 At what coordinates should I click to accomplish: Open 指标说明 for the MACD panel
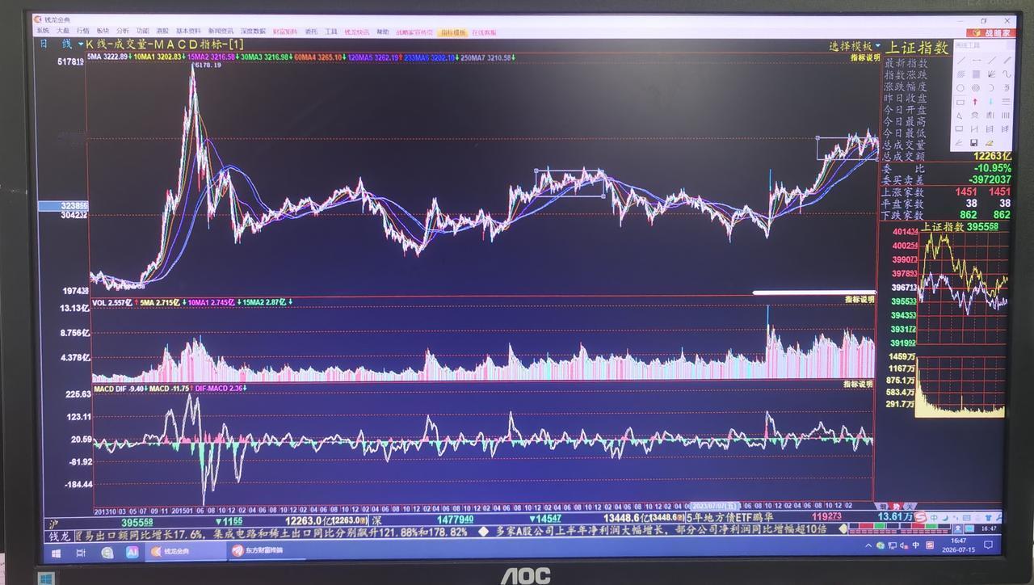coord(860,385)
